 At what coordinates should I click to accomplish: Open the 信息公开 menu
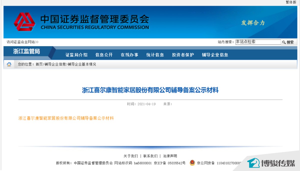104,55
